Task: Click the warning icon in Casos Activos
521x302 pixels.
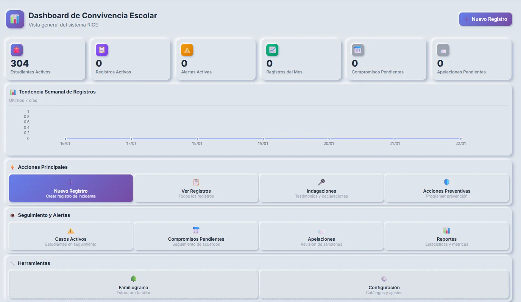Action: click(x=71, y=230)
